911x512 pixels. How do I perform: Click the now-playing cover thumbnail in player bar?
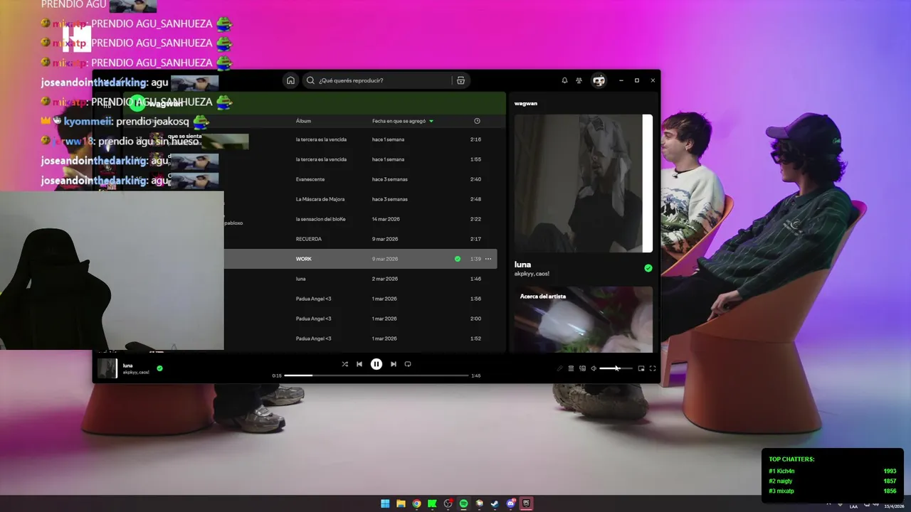107,368
